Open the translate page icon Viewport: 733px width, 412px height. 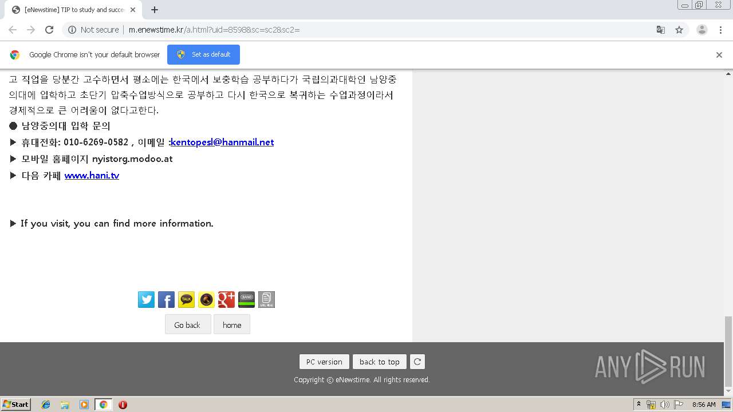pos(661,30)
